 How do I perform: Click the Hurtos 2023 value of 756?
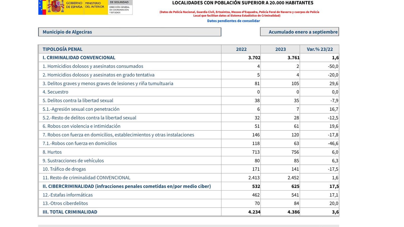(295, 152)
